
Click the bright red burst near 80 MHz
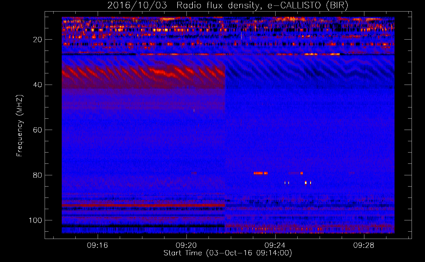point(261,173)
